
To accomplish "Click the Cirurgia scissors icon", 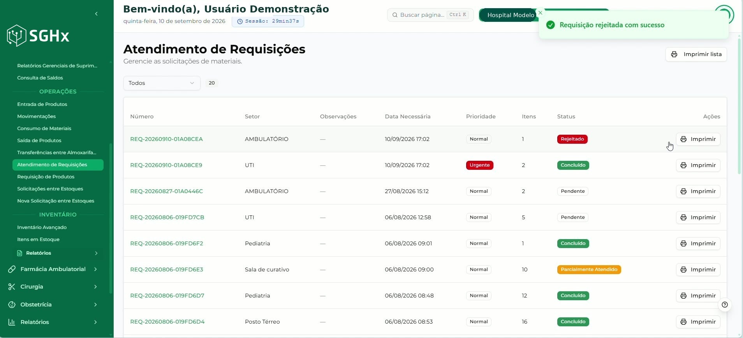I will 12,287.
